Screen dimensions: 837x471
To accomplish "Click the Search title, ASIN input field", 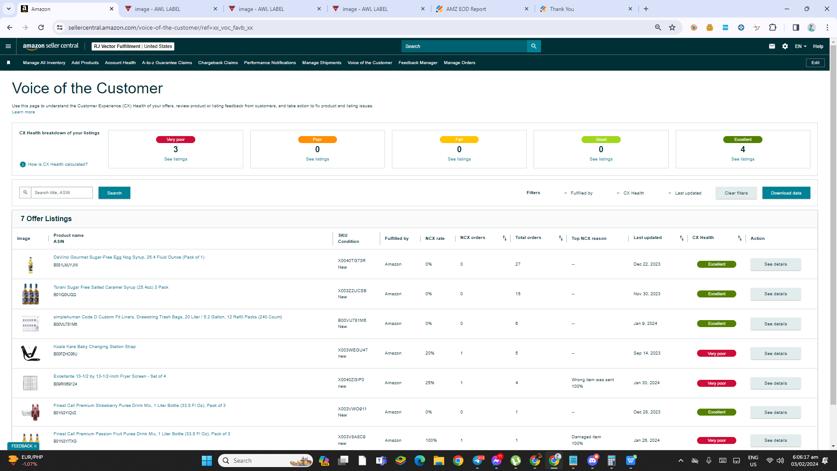I will click(x=61, y=192).
